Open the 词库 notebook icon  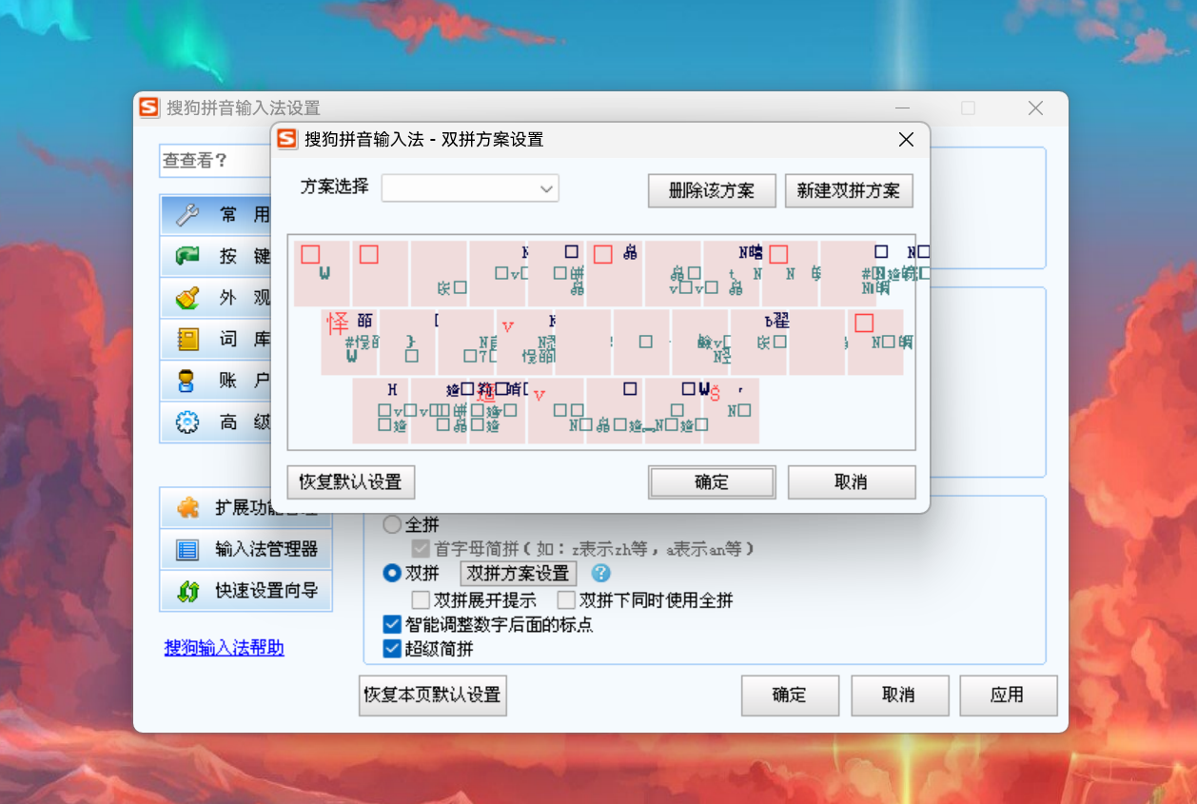[x=186, y=340]
